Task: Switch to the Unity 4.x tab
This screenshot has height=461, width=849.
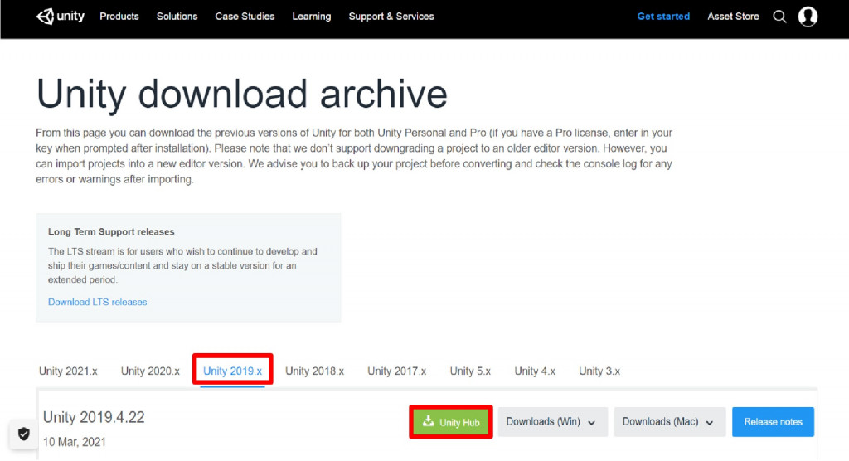Action: pyautogui.click(x=535, y=371)
